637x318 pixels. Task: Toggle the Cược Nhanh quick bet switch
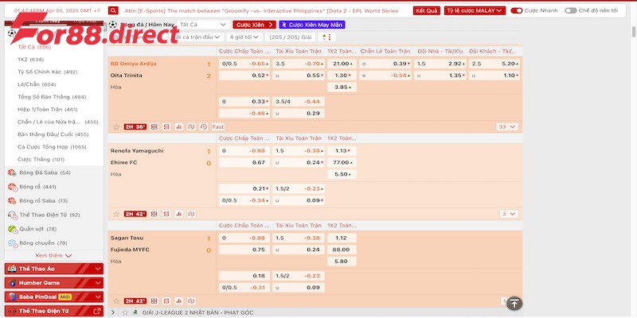[x=517, y=11]
